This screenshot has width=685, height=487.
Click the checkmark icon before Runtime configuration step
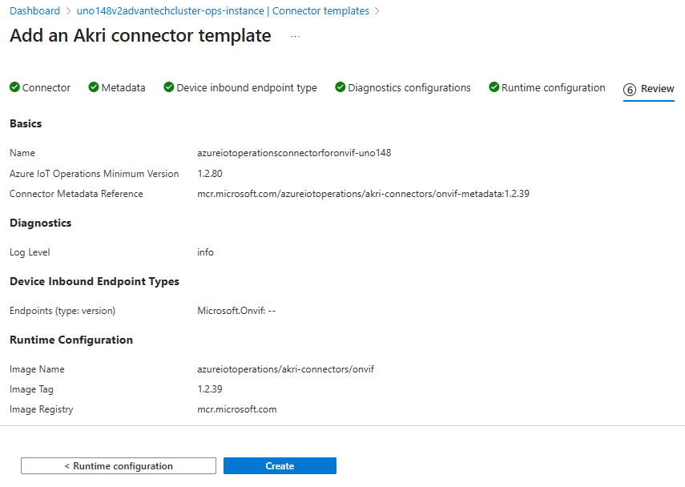point(494,88)
